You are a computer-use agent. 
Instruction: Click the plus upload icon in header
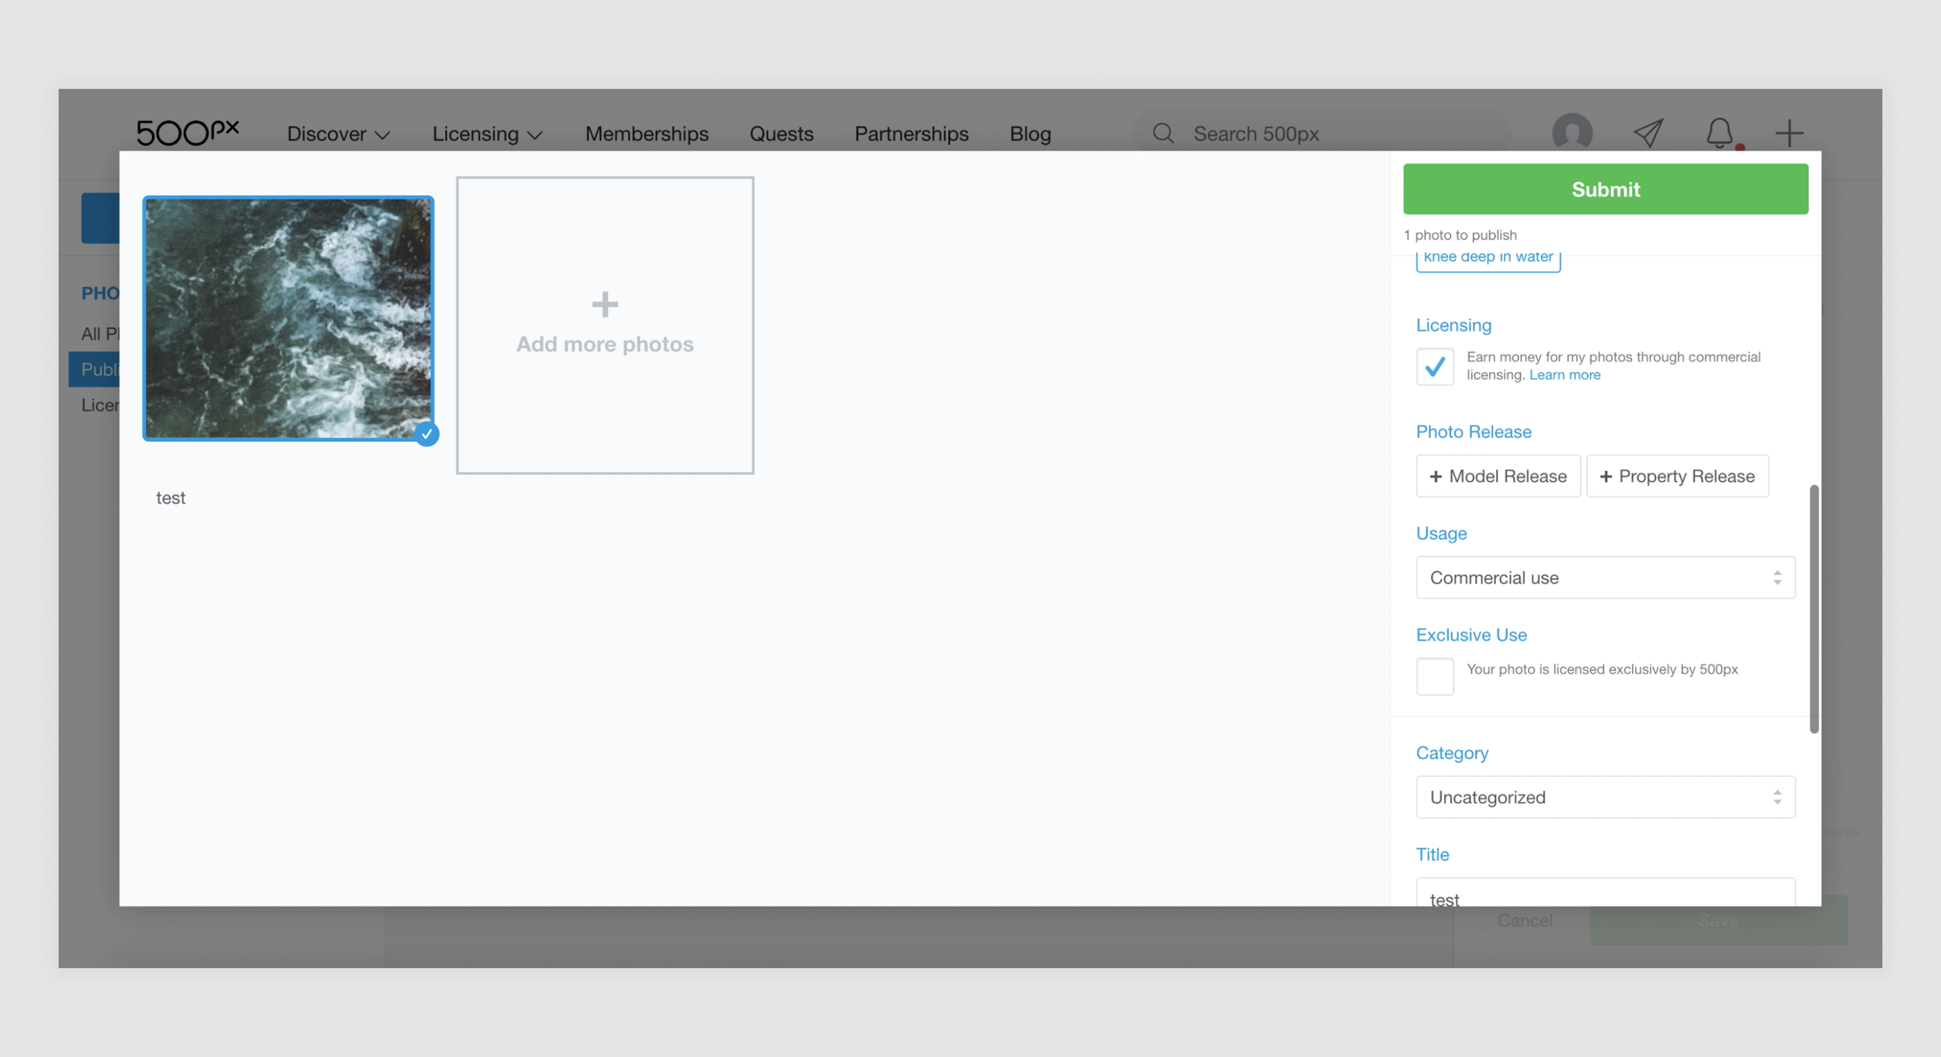(1789, 133)
